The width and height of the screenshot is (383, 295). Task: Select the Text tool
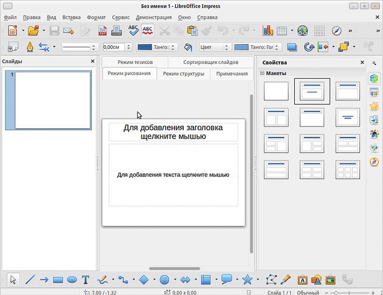86,280
